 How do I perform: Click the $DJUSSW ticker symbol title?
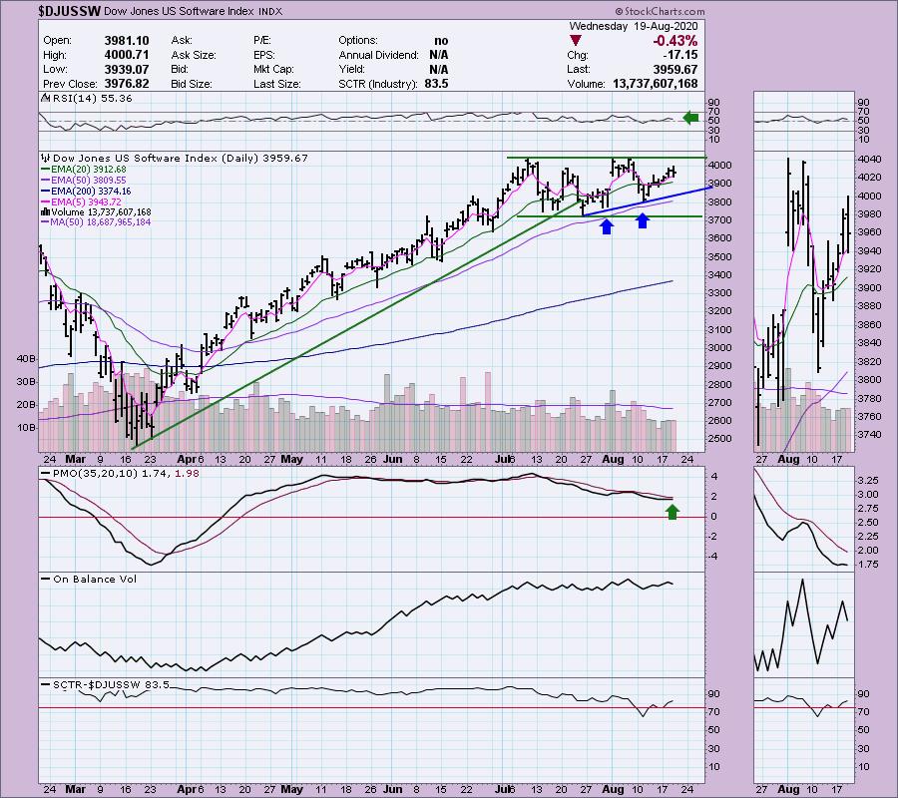point(71,11)
